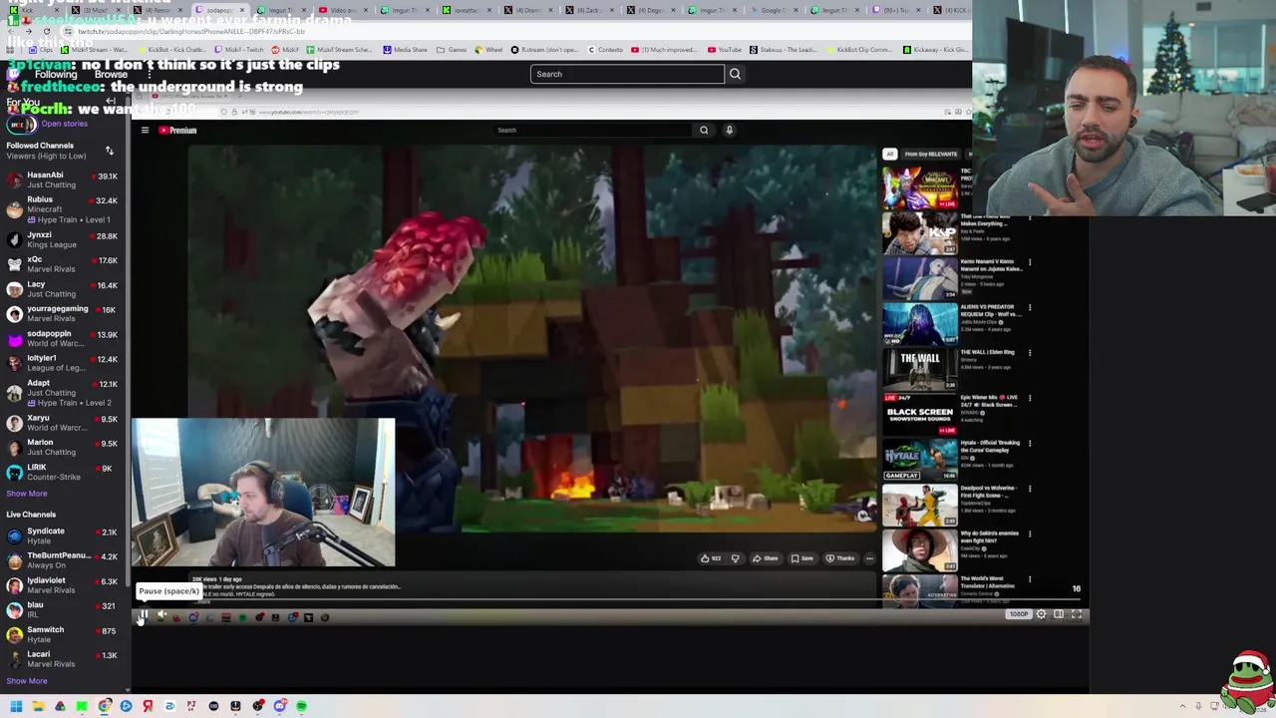The width and height of the screenshot is (1276, 718).
Task: Open options menu for THE WALL video
Action: [1030, 353]
